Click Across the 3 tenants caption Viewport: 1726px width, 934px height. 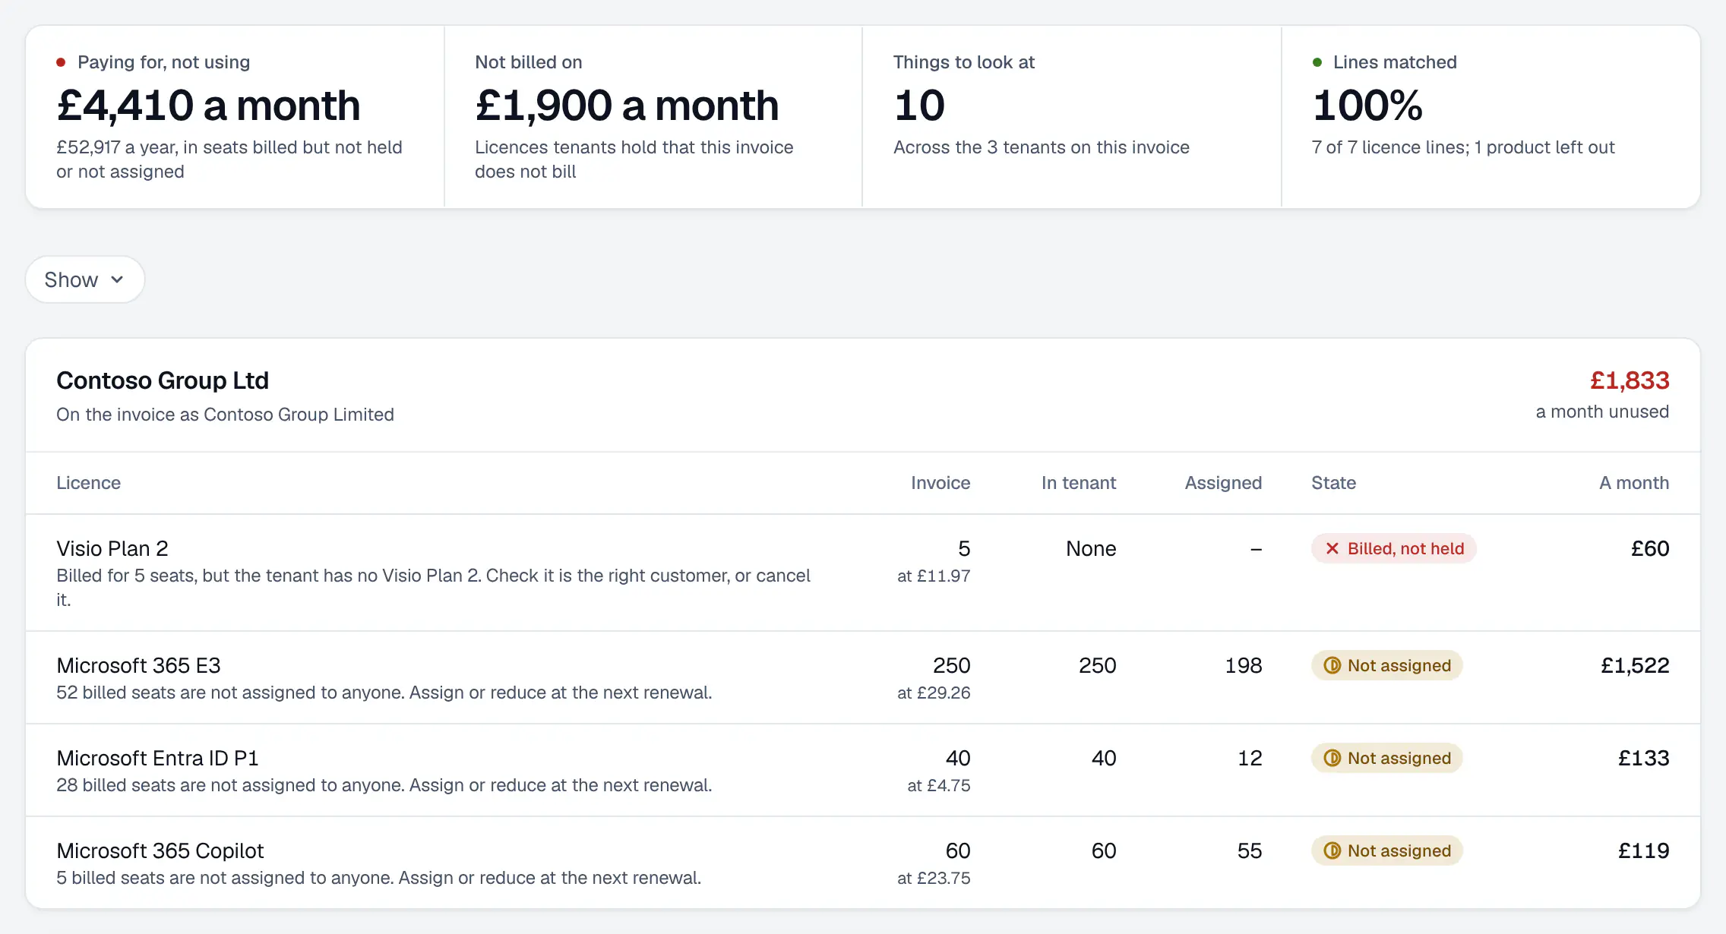[1041, 147]
